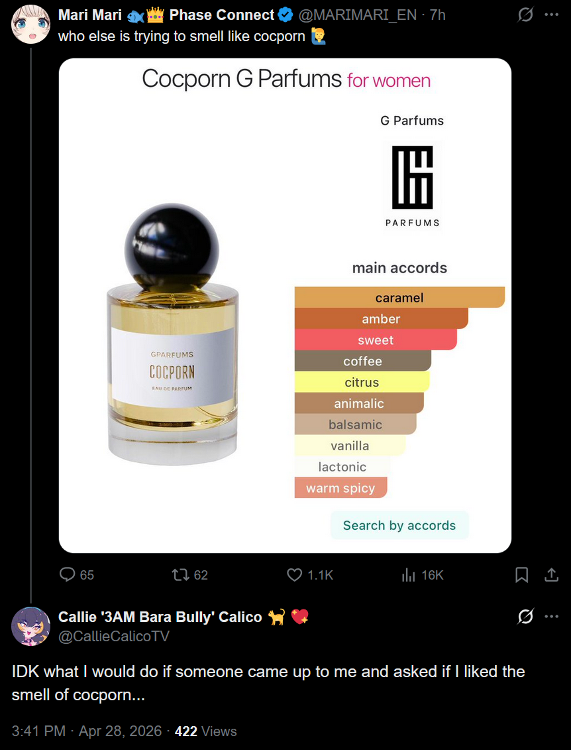Image resolution: width=571 pixels, height=750 pixels.
Task: Go to @MARIMARI_EN handle
Action: (358, 15)
